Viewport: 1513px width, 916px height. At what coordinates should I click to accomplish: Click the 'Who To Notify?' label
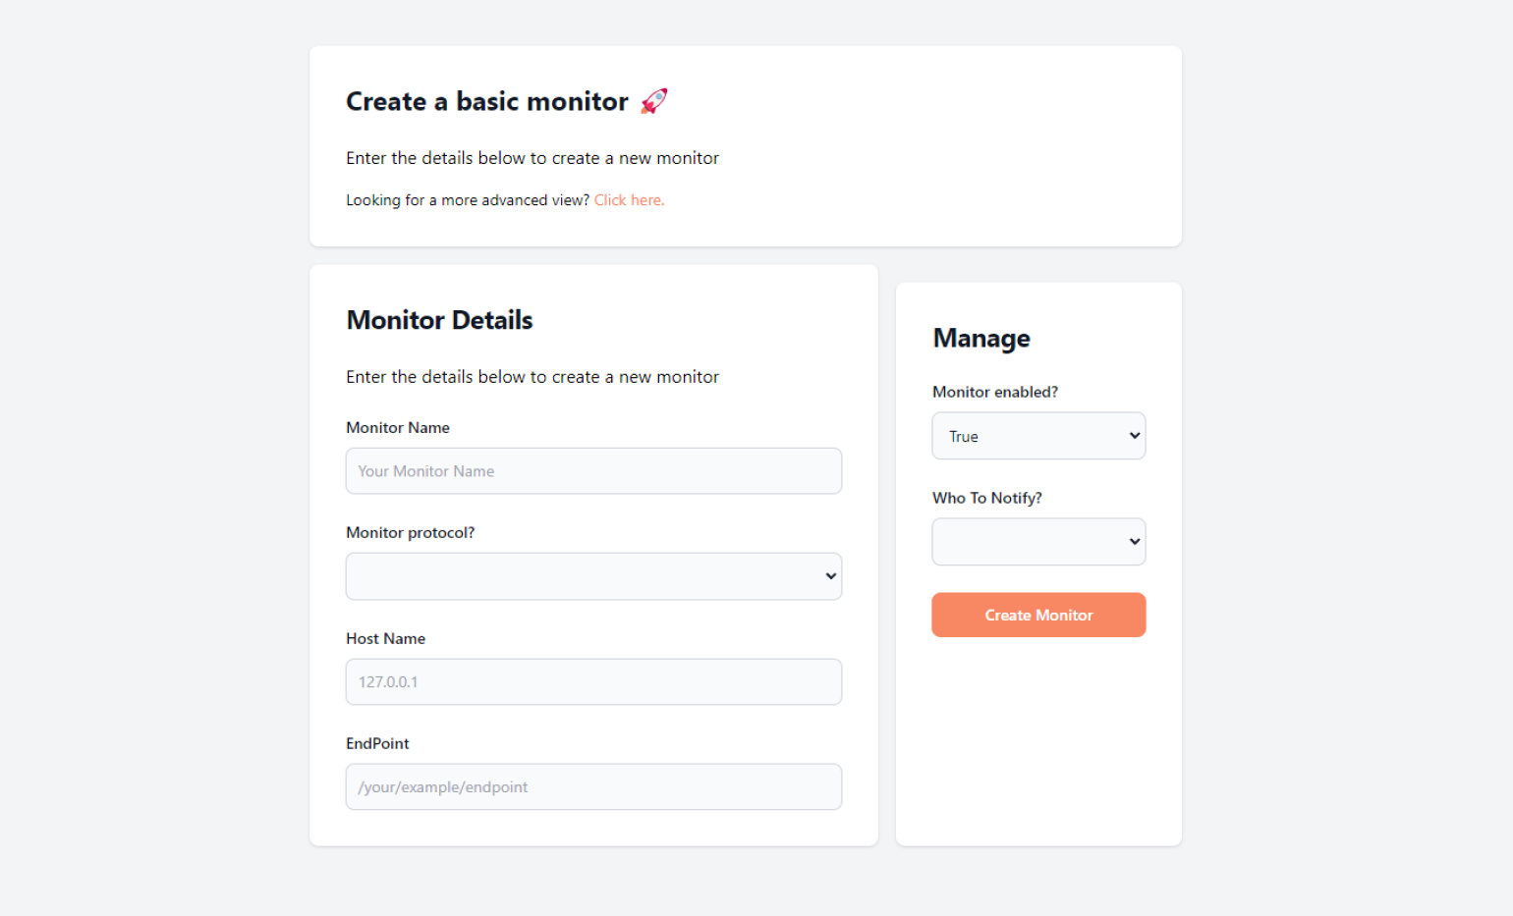(986, 498)
